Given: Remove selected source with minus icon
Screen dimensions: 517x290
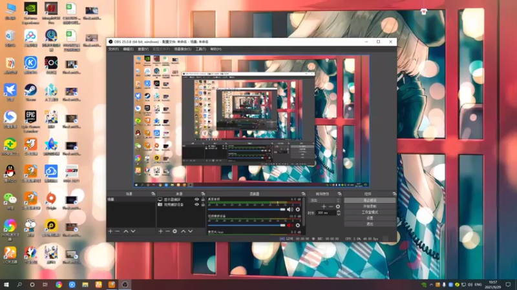Looking at the screenshot, I should coord(167,231).
